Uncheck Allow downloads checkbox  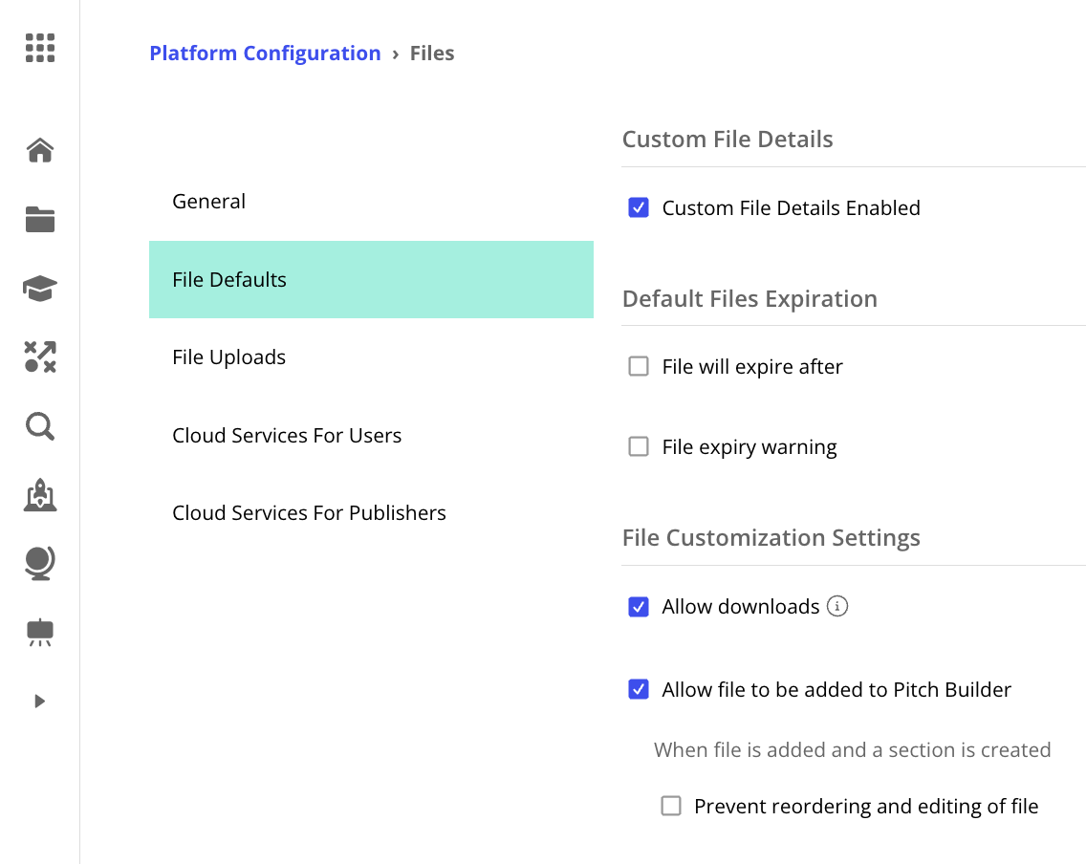pyautogui.click(x=639, y=606)
